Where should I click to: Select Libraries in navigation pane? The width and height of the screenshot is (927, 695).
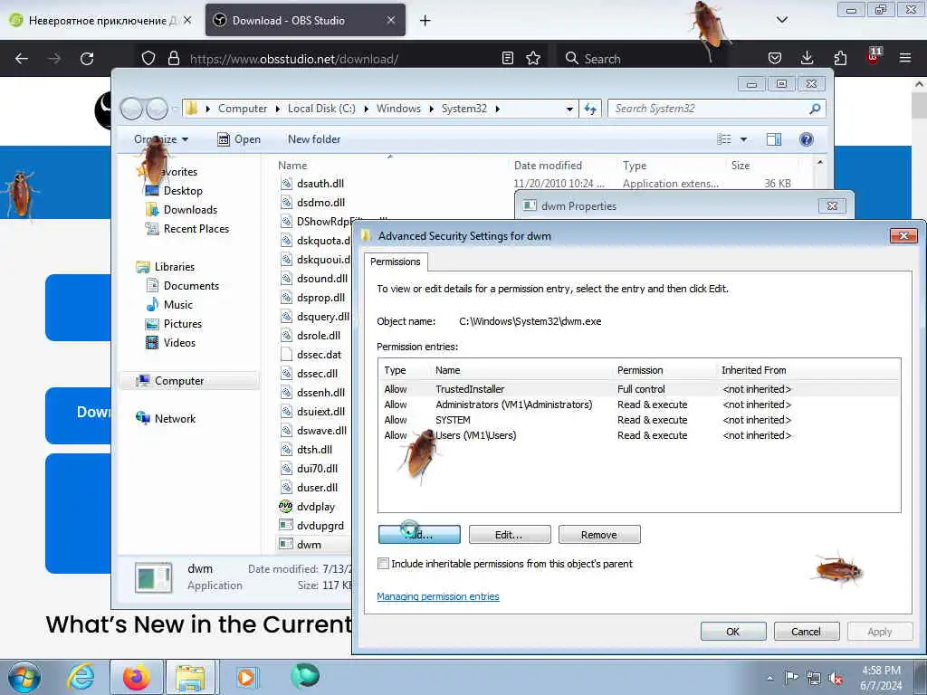point(175,267)
